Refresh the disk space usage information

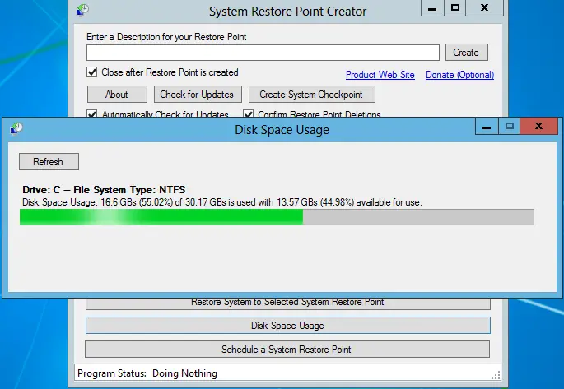[49, 162]
